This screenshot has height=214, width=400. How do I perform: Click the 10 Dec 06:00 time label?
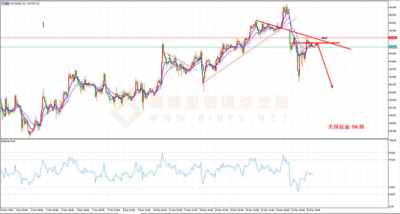(x=160, y=209)
